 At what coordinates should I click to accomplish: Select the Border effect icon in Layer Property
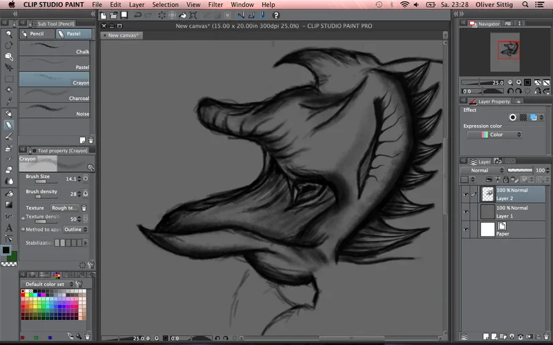(x=513, y=117)
